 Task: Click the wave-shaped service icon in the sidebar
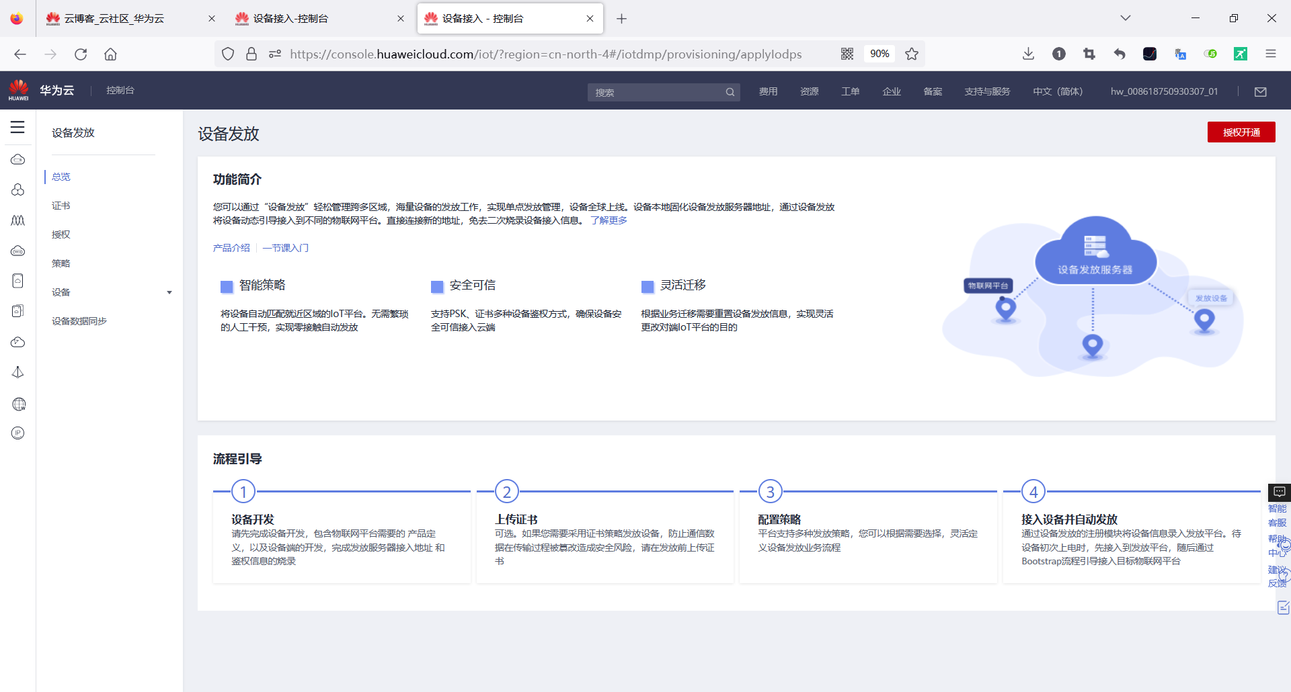coord(17,220)
